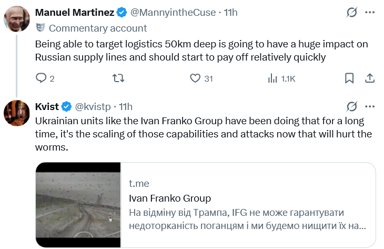
Task: Bookmark Manuel Martinez's tweet
Action: [x=349, y=78]
